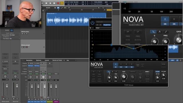Select the high shelf filter icon in Nova plugin
183x103 pixels.
pyautogui.click(x=116, y=72)
